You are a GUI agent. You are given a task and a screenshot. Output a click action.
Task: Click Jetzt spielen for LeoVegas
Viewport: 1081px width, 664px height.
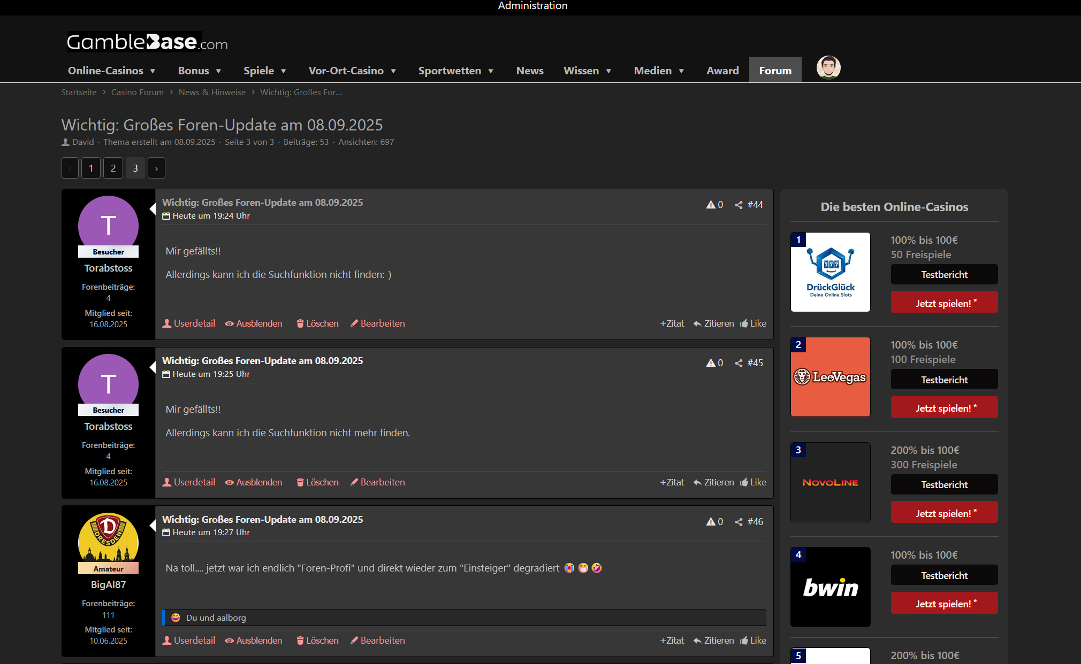(x=944, y=408)
